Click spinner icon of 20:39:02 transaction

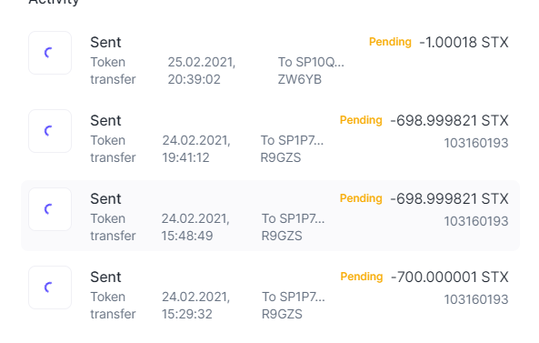(x=50, y=53)
